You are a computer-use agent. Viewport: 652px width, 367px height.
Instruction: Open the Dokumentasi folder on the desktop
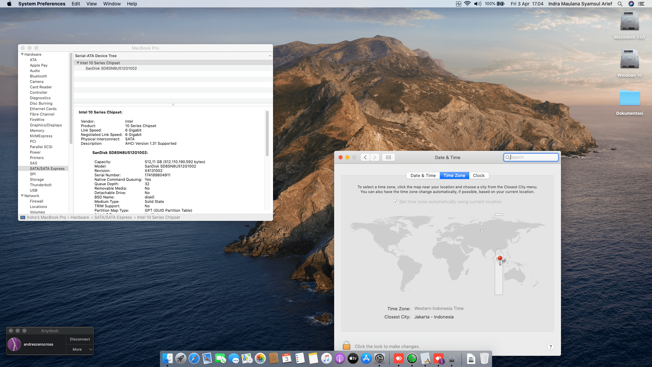(x=629, y=99)
